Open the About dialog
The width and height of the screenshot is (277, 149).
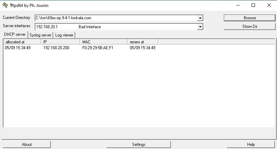[x=26, y=145]
